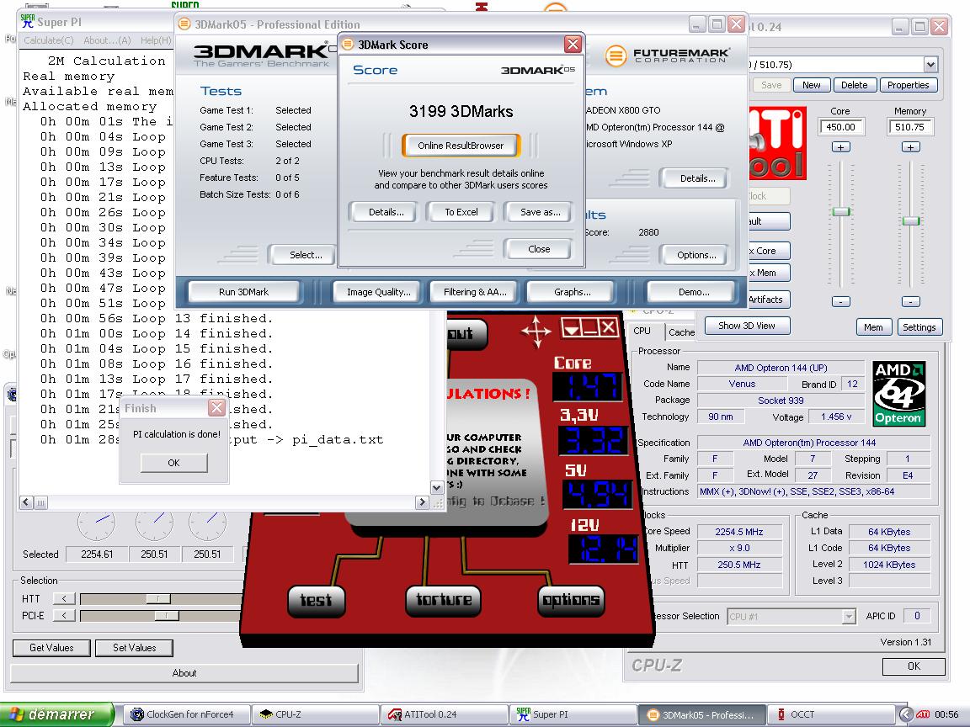The image size is (970, 727).
Task: Click the Online ResultBrowser button
Action: (x=461, y=146)
